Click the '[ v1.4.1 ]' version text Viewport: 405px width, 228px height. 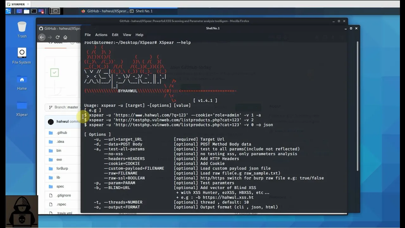(x=205, y=100)
